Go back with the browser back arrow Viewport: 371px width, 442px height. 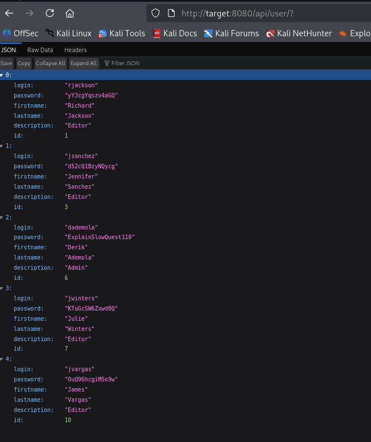coord(9,13)
